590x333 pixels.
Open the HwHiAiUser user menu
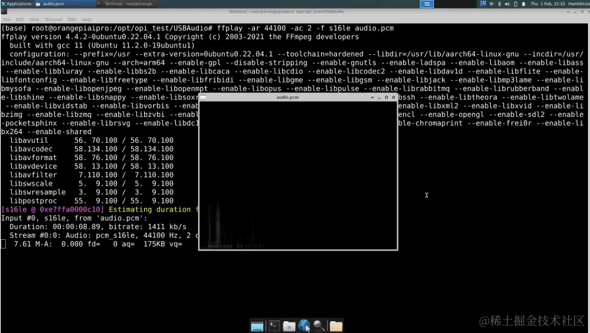tap(579, 4)
